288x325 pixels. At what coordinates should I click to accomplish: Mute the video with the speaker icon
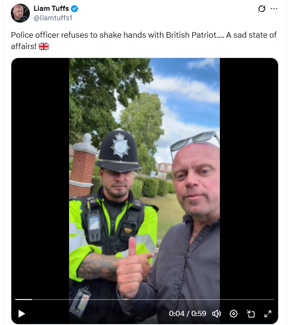(217, 314)
